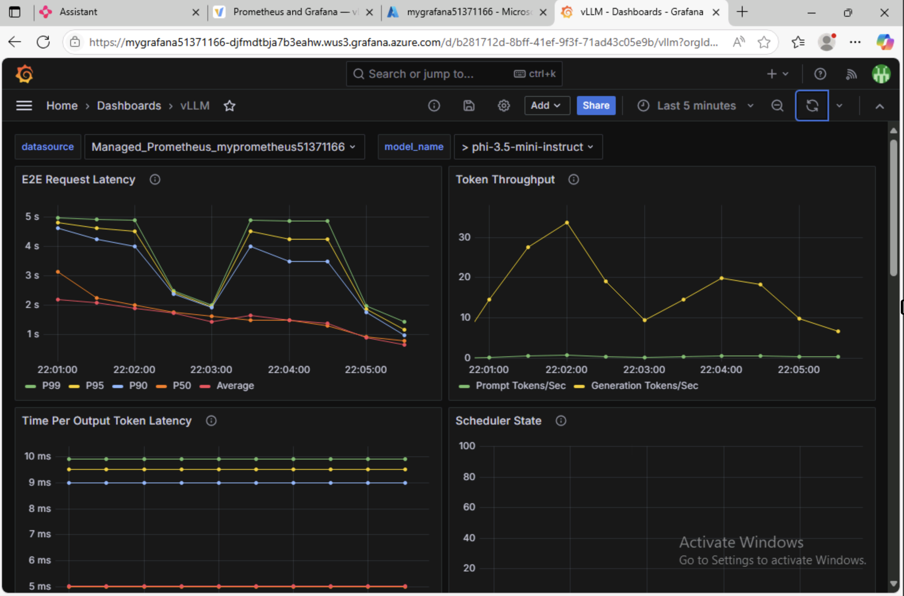The image size is (904, 596).
Task: Click the save dashboard icon
Action: coord(469,106)
